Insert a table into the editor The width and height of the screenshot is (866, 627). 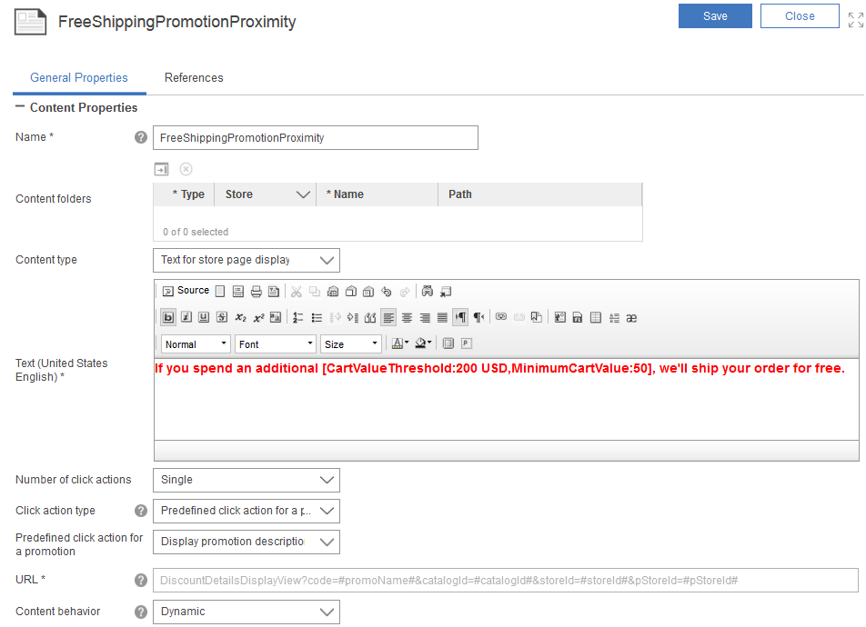(595, 317)
